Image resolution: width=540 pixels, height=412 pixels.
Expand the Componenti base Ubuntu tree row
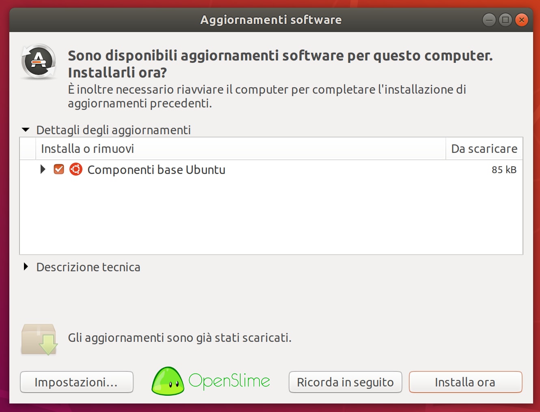43,170
